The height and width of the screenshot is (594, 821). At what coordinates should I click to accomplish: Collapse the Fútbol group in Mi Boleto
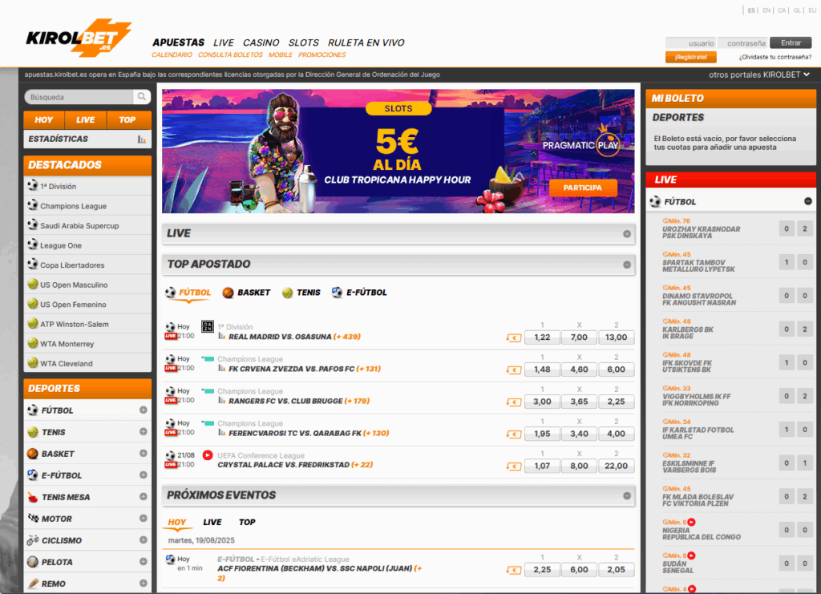(x=807, y=201)
